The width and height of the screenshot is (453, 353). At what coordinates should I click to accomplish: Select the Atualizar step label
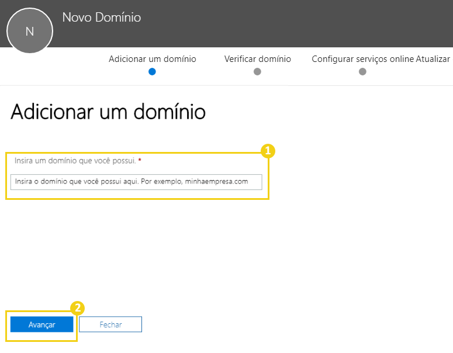click(x=433, y=59)
